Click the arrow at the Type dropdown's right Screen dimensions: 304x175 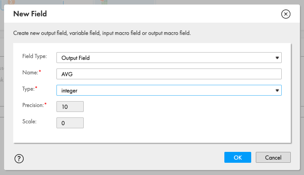point(277,90)
